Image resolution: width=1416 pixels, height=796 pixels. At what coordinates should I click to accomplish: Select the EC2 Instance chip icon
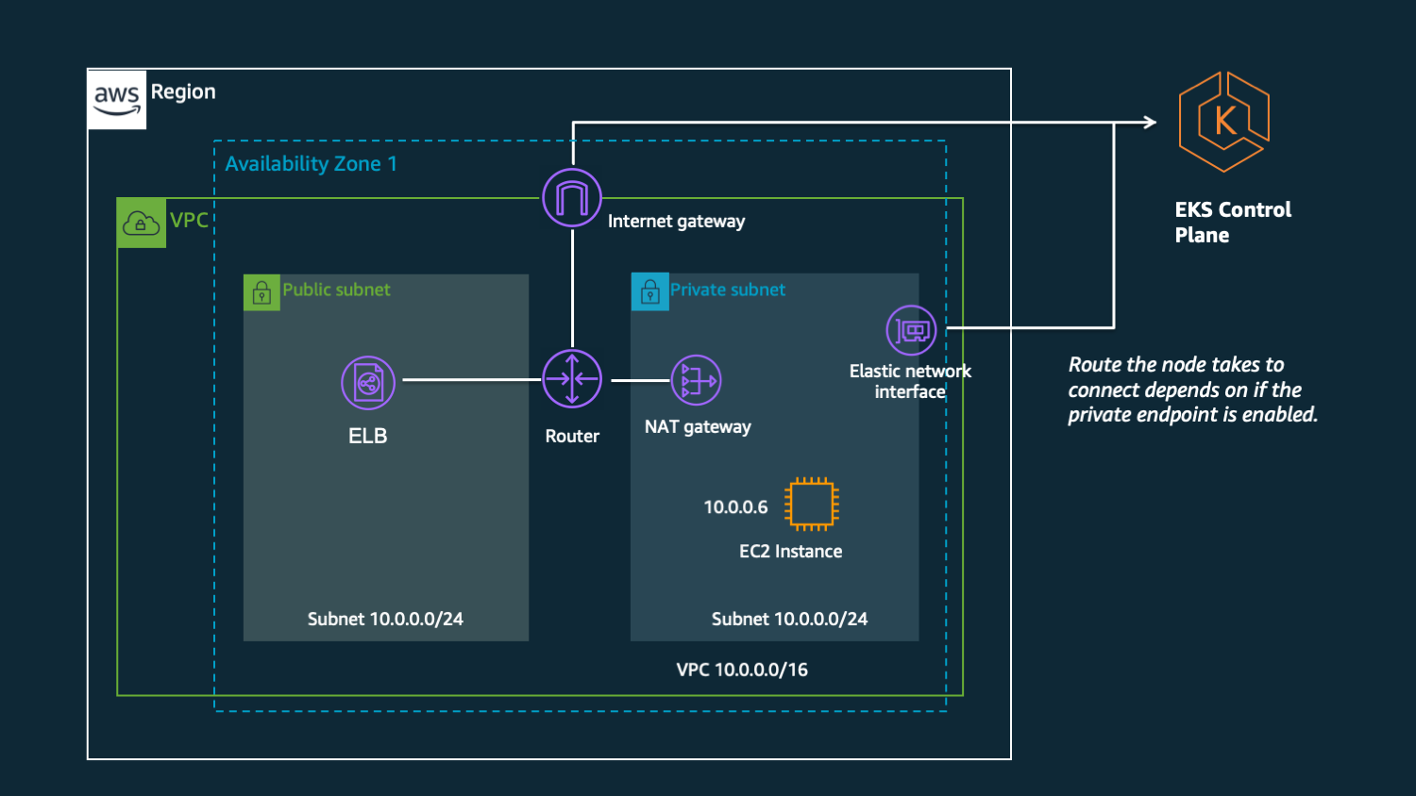(811, 504)
